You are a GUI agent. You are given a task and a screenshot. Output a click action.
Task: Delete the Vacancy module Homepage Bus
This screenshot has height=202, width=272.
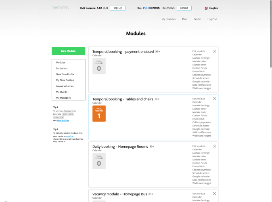coord(215,194)
